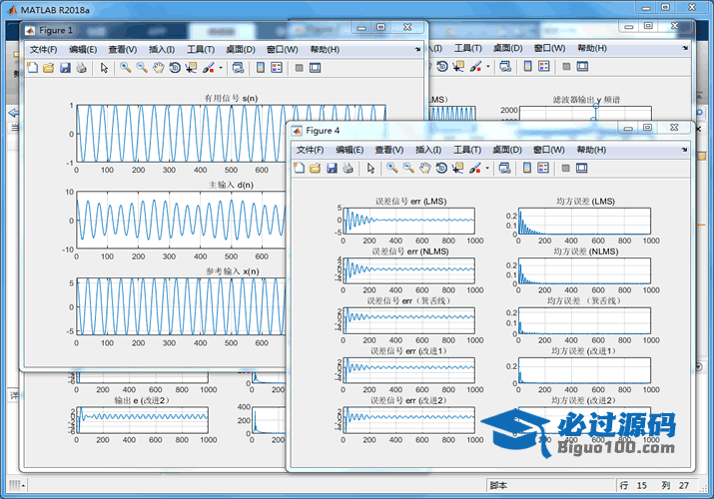Insert Colorbar icon in Figure 4 toolbar
The width and height of the screenshot is (714, 499).
coord(527,169)
